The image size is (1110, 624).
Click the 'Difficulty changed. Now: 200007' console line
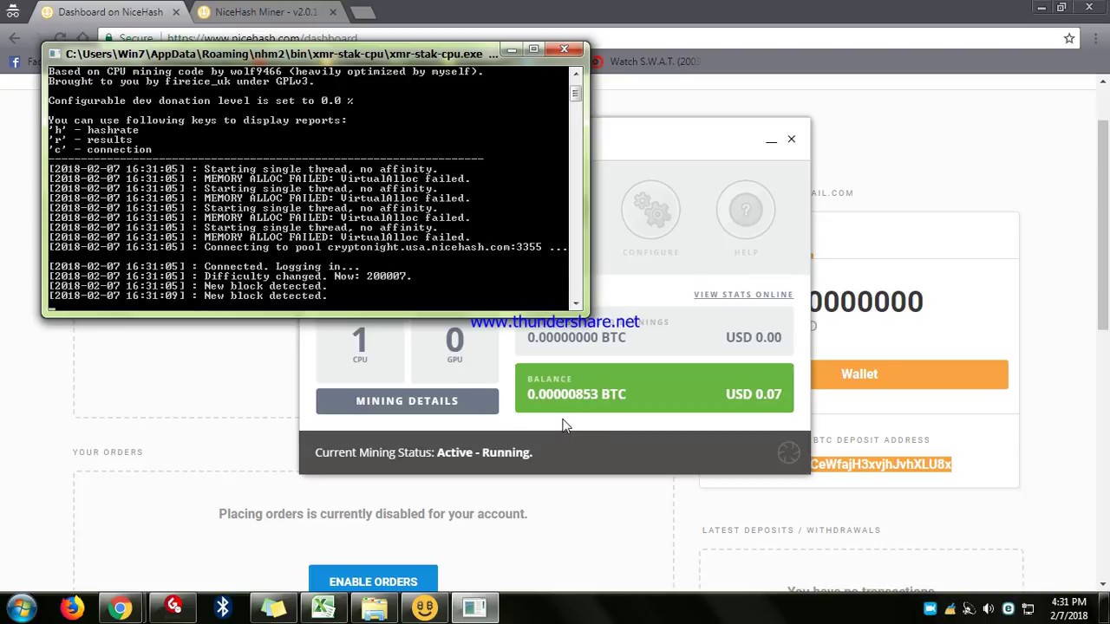click(x=230, y=276)
